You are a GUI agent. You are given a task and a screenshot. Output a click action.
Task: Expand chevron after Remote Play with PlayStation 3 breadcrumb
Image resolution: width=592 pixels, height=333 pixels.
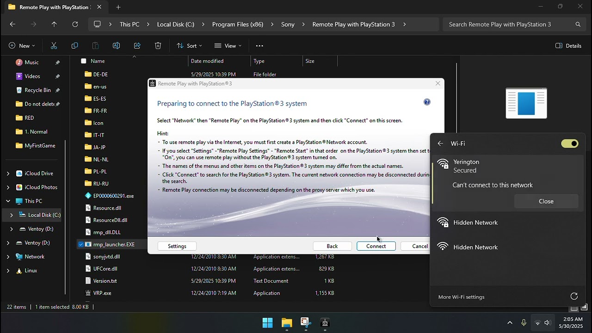[x=404, y=24]
